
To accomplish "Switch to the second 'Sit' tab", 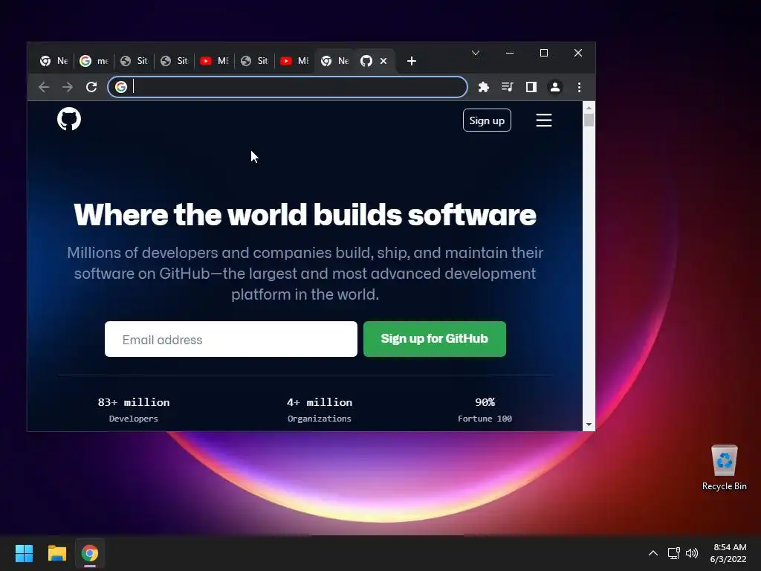I will click(174, 61).
